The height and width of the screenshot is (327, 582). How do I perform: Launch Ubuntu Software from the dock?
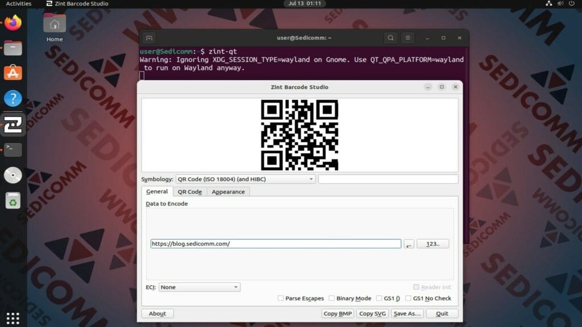coord(13,73)
